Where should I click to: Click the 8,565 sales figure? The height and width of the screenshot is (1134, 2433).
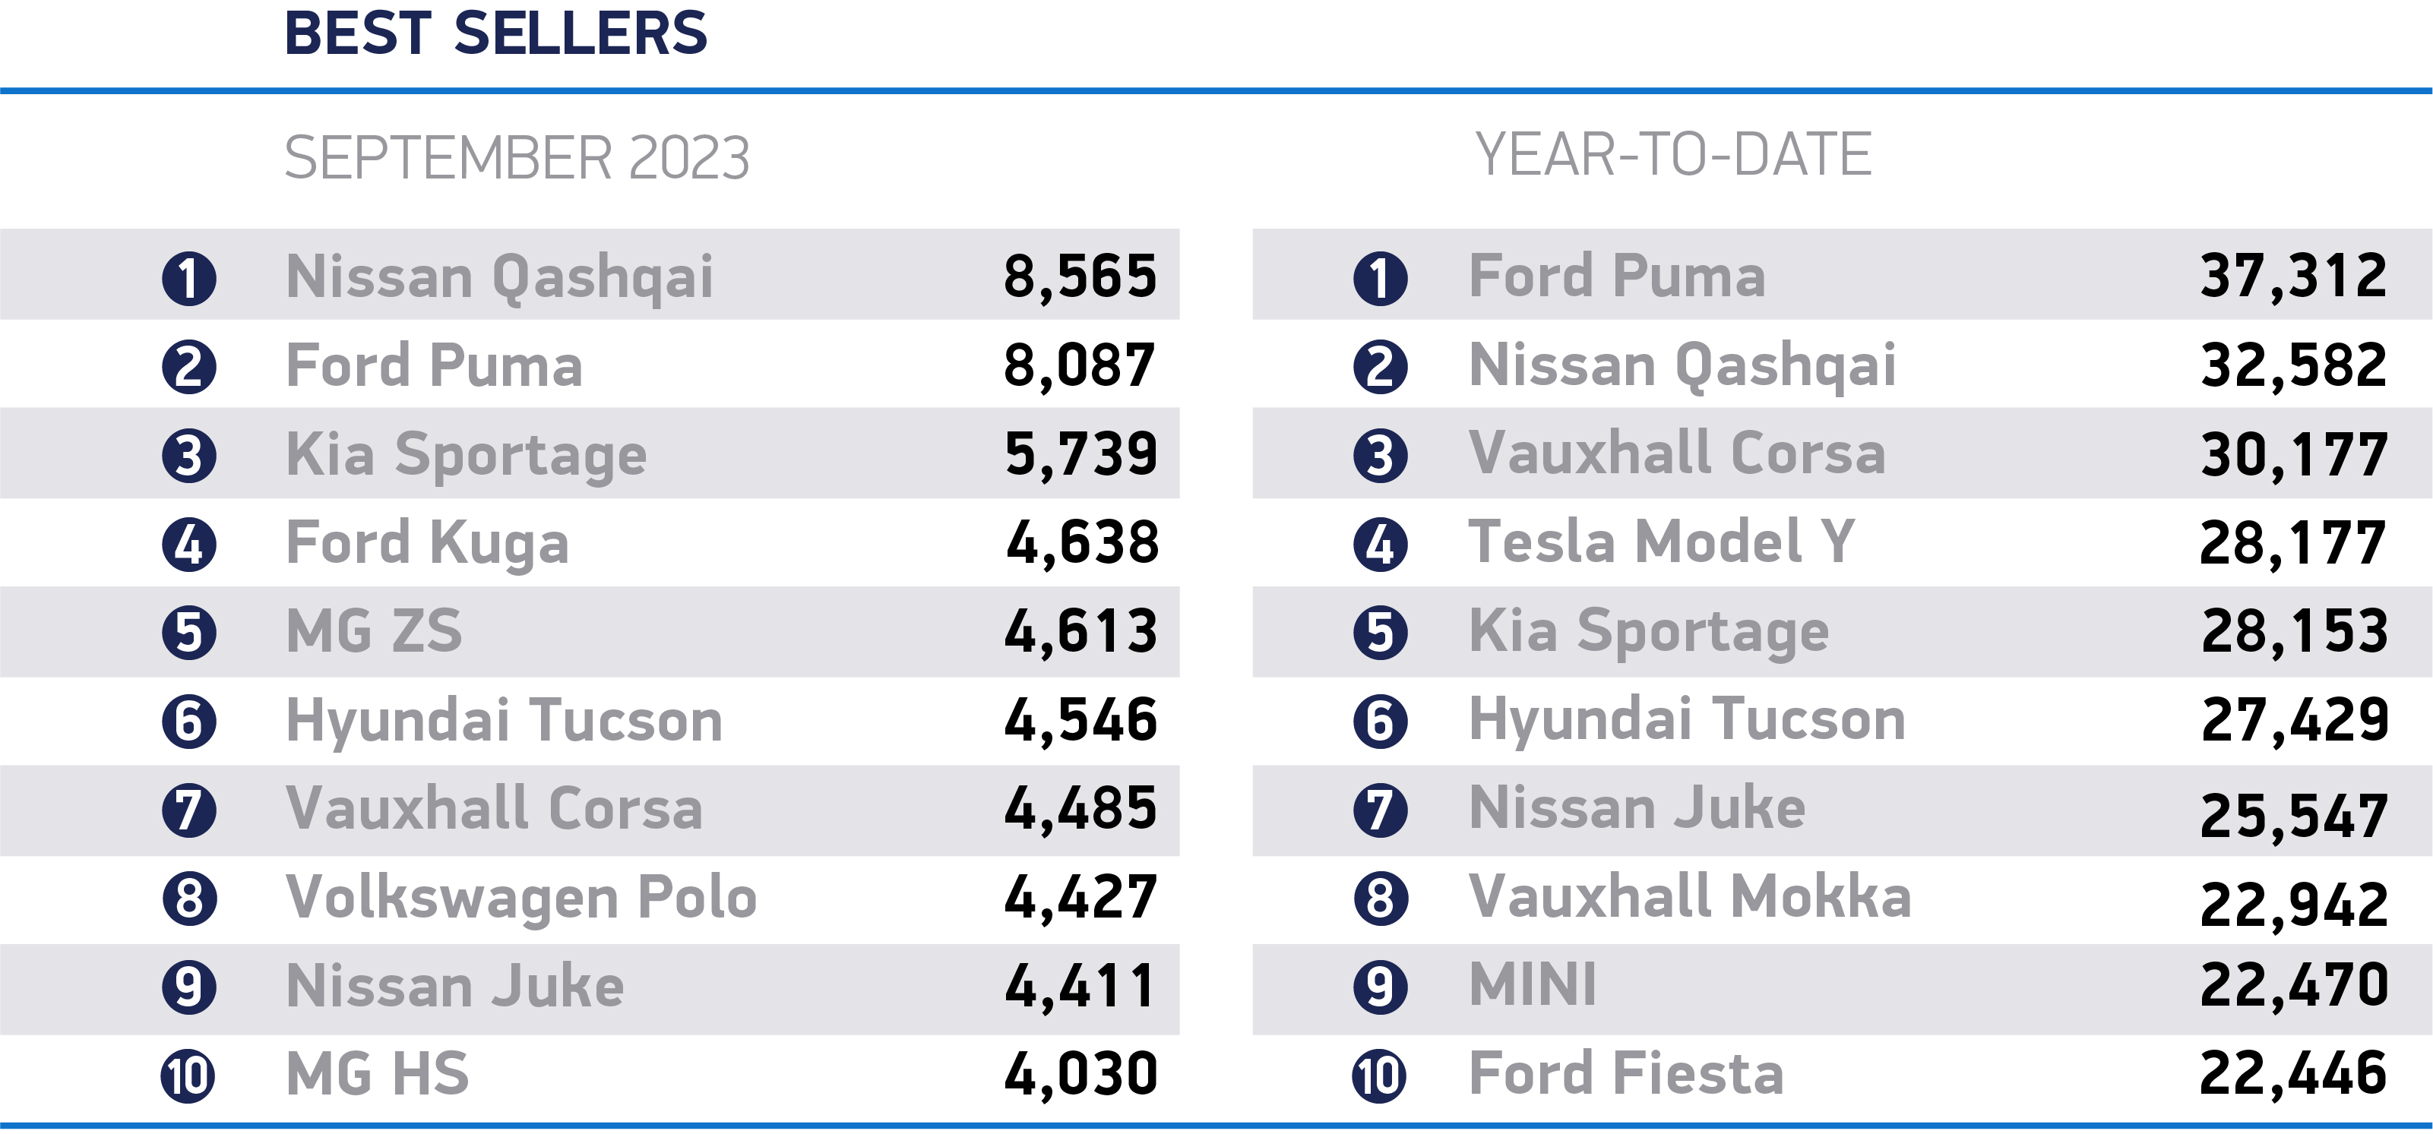point(1080,276)
